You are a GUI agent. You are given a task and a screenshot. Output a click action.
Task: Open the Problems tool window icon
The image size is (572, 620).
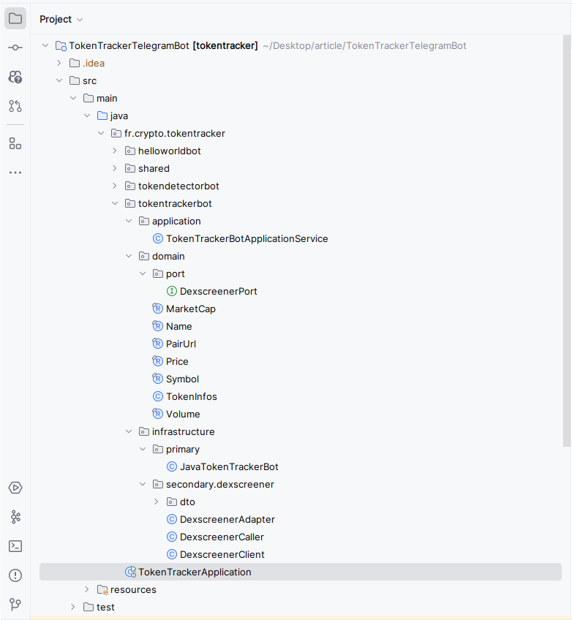15,575
